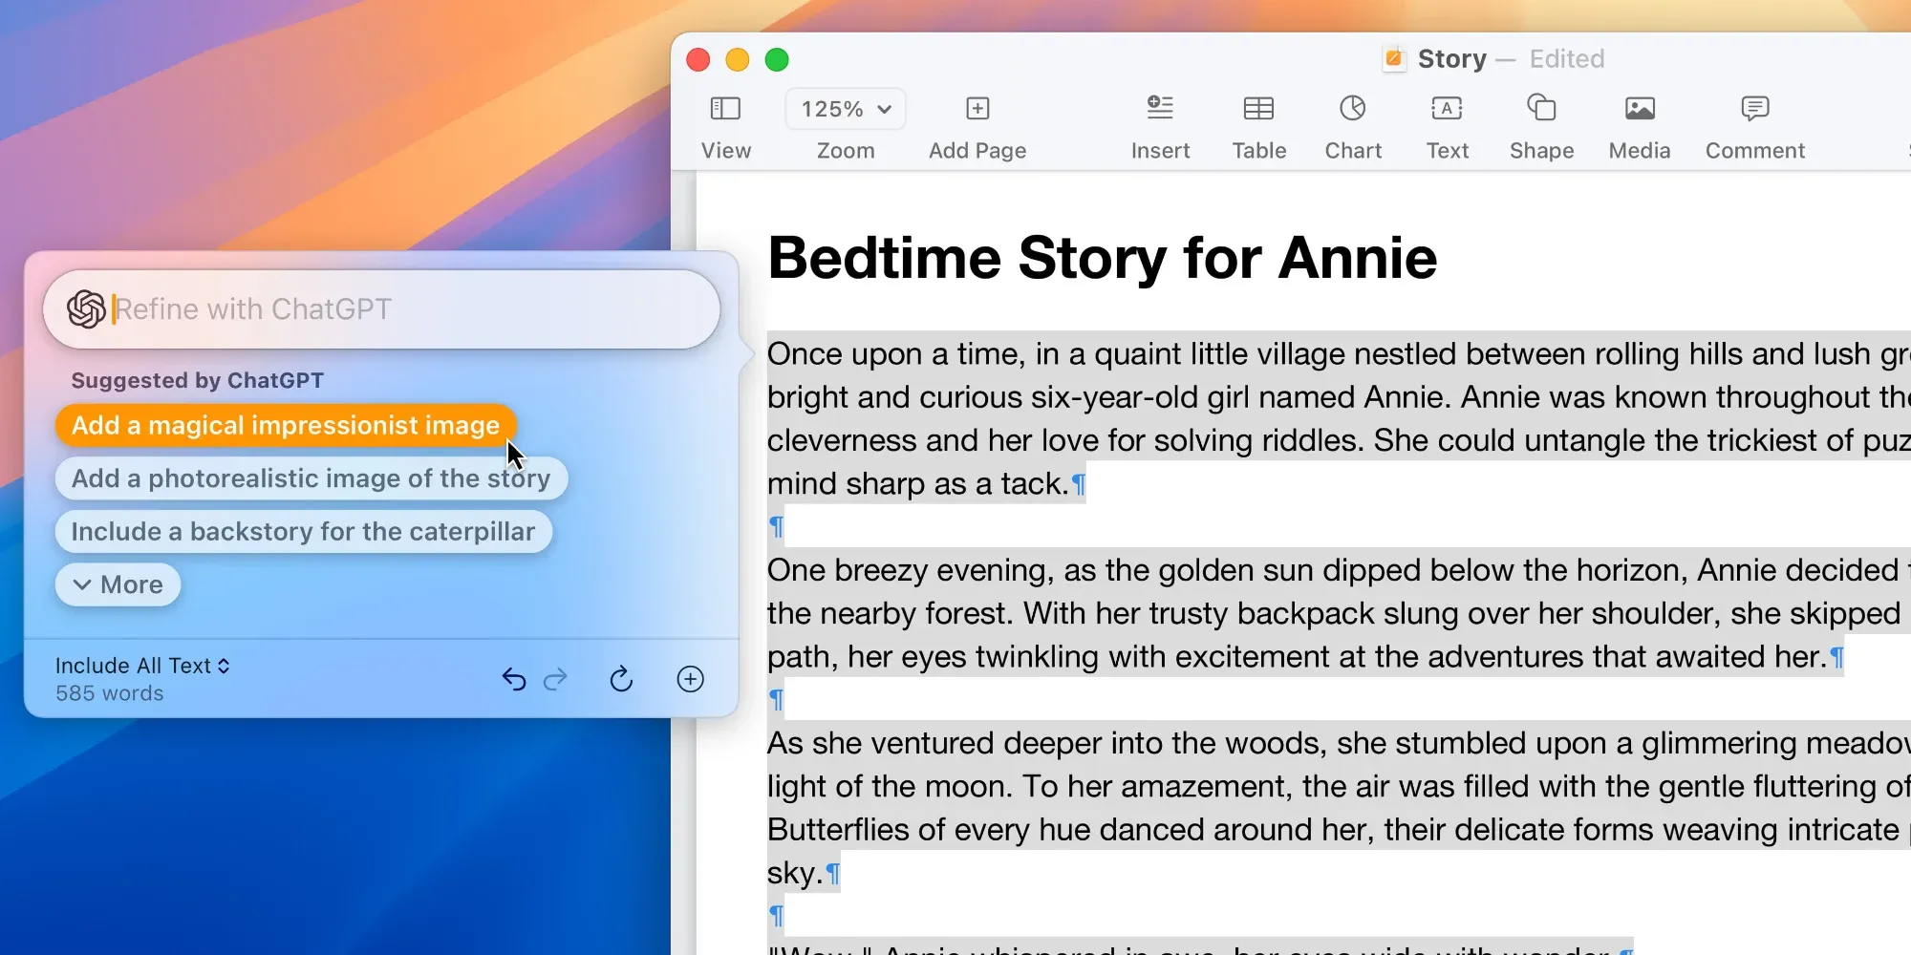1911x955 pixels.
Task: Add a Text box from toolbar
Action: tap(1447, 109)
